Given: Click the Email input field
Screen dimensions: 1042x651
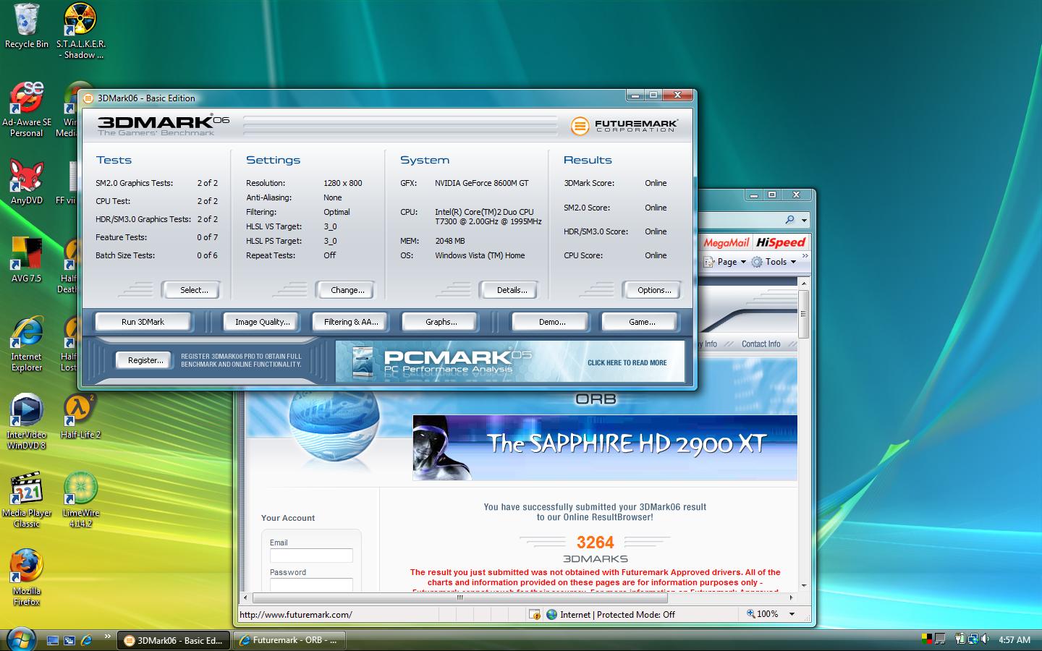Looking at the screenshot, I should coord(311,556).
